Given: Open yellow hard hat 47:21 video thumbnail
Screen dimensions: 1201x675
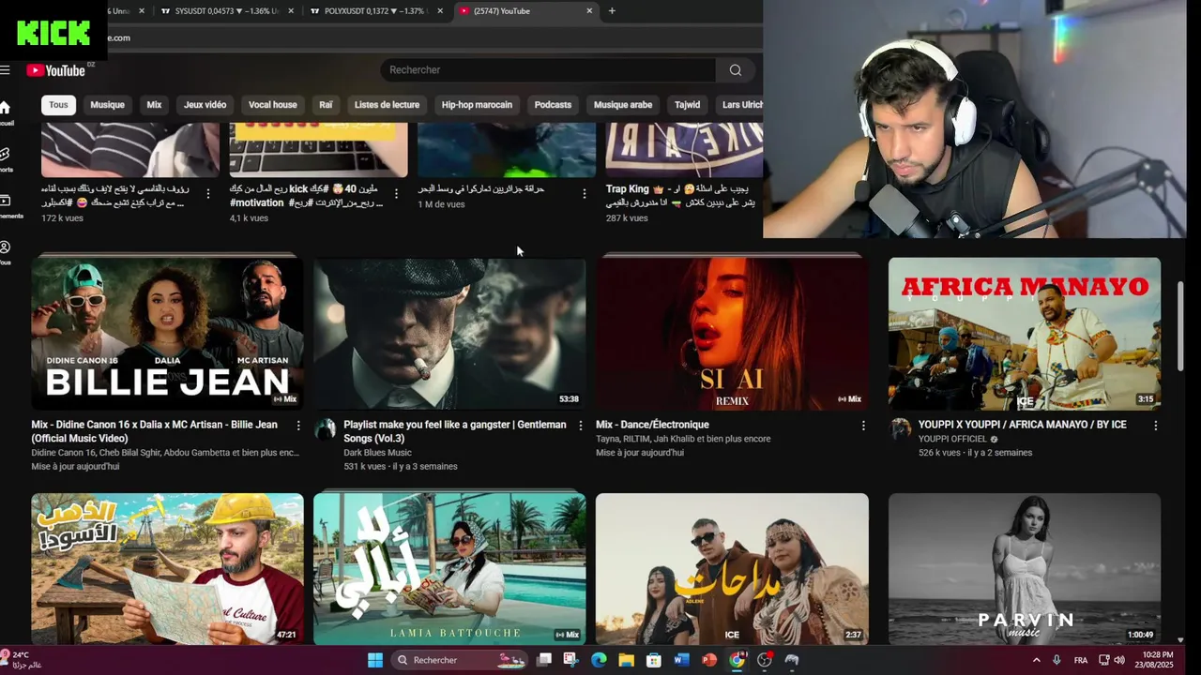Looking at the screenshot, I should pyautogui.click(x=167, y=569).
